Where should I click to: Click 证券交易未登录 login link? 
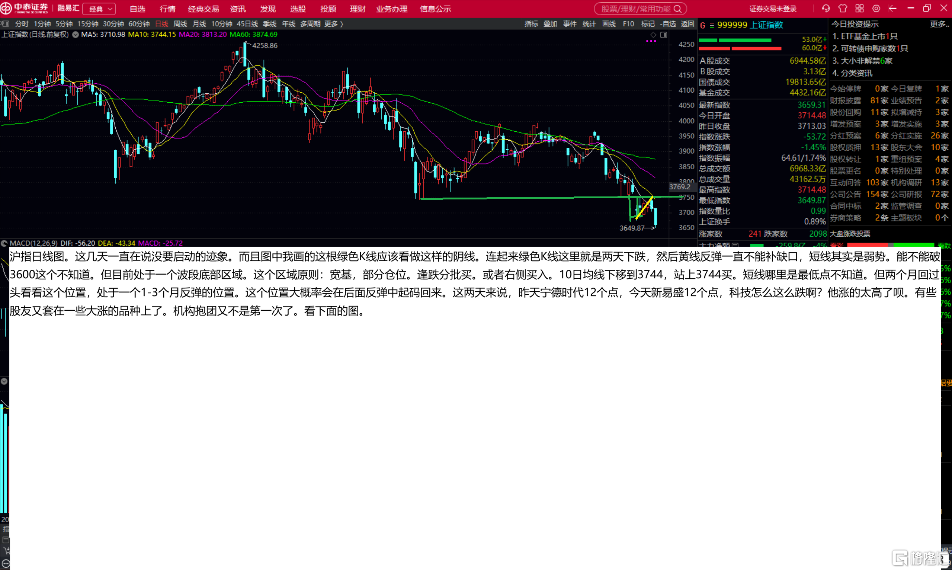point(773,9)
